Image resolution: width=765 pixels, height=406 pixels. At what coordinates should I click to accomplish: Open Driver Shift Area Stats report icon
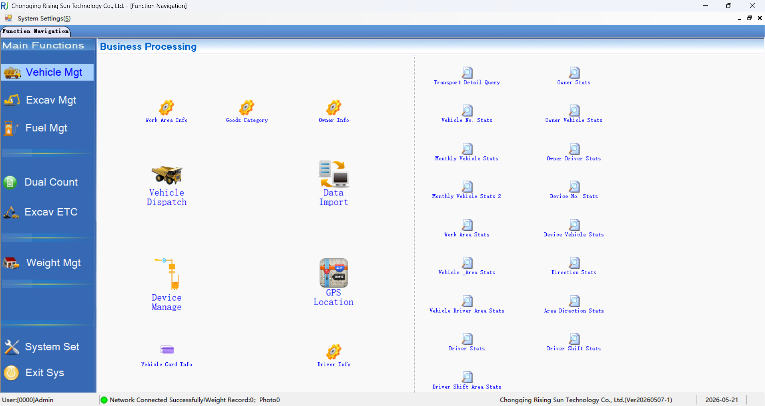click(467, 377)
